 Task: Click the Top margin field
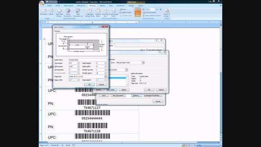(73, 63)
